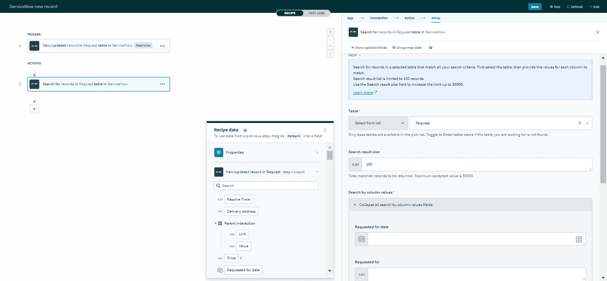The height and width of the screenshot is (281, 607).
Task: Click the reset view icon above zoom controls
Action: pyautogui.click(x=330, y=32)
